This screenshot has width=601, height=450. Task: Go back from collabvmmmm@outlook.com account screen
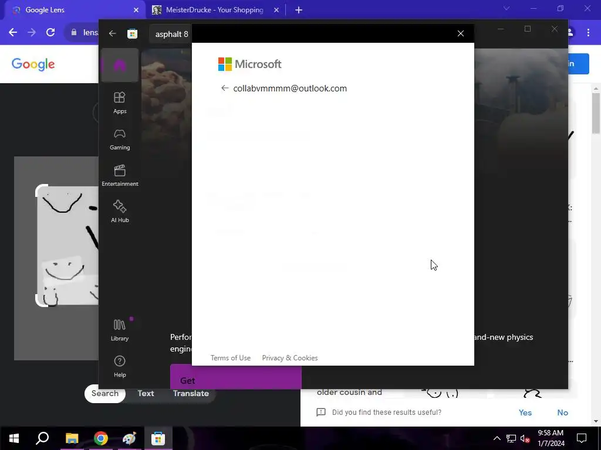pyautogui.click(x=225, y=88)
